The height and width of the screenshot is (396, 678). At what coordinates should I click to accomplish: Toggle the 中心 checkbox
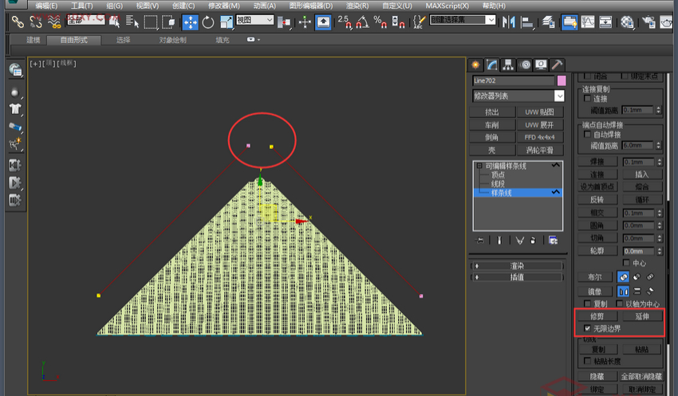tap(626, 263)
